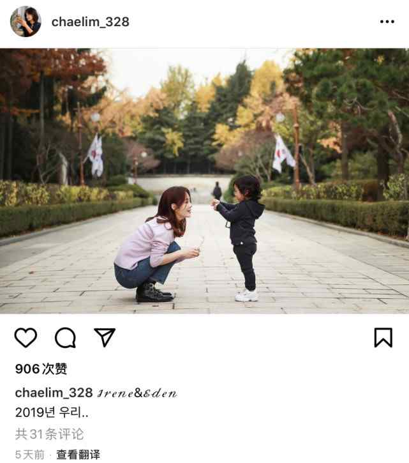Tap the distant pedestrian in the photo
The width and height of the screenshot is (409, 463).
217,190
